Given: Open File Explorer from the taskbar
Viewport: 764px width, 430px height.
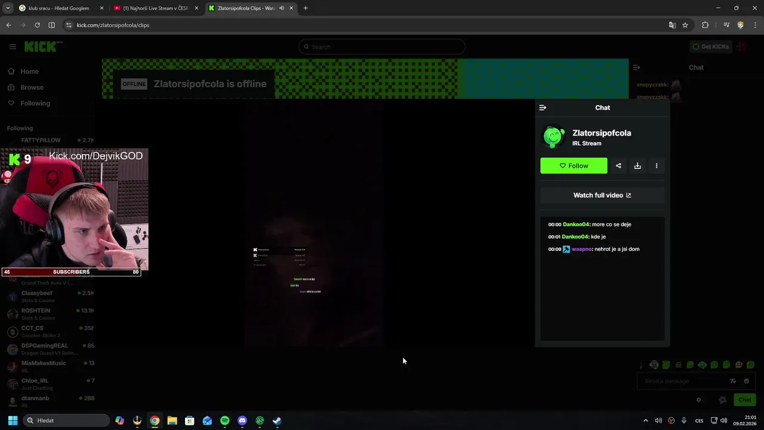Looking at the screenshot, I should pos(172,420).
